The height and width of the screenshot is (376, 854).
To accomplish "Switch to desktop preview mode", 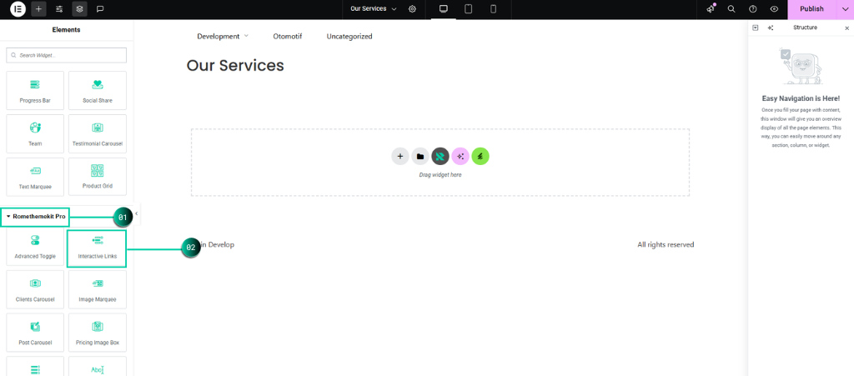I will pyautogui.click(x=444, y=9).
